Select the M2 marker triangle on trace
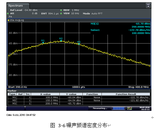Viewport: 154px width, 130px height. pos(61,41)
